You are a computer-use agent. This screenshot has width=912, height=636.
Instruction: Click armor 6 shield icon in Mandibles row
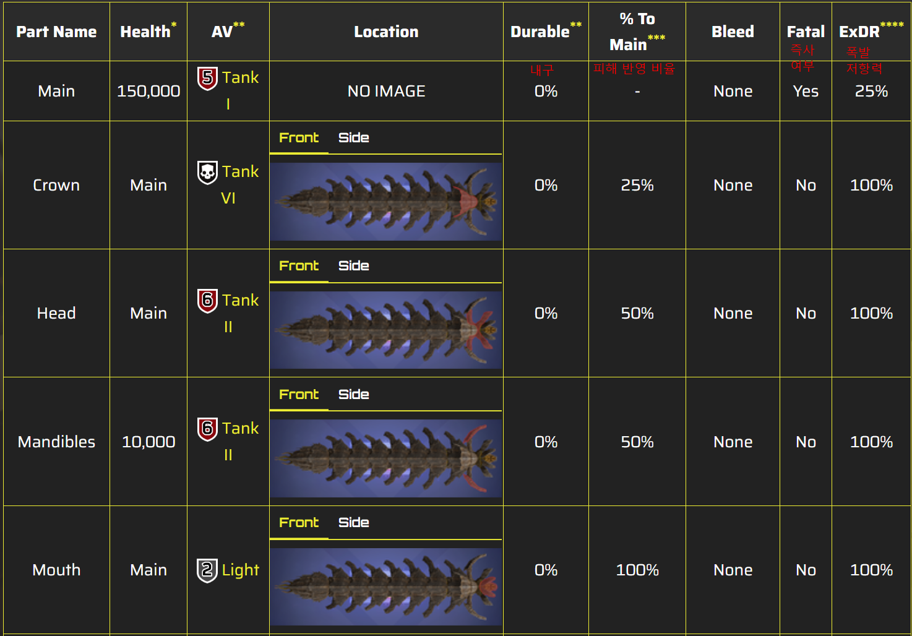click(x=207, y=429)
